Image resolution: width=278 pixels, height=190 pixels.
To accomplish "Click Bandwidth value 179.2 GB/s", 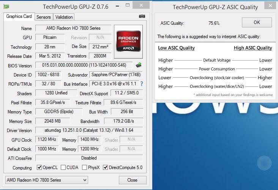I will tap(123, 121).
